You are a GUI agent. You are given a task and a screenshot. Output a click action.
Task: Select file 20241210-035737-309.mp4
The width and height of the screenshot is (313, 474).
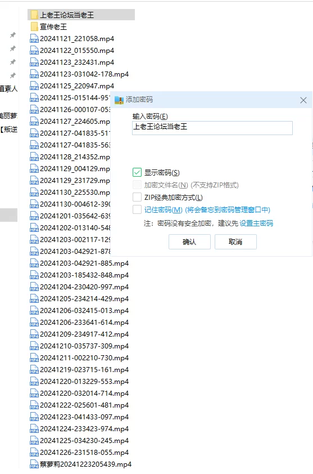tap(79, 346)
